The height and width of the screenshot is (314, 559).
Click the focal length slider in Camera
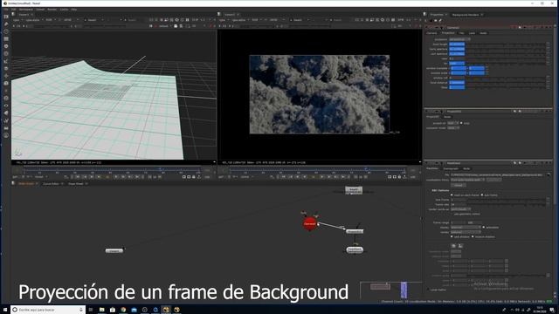coord(506,44)
